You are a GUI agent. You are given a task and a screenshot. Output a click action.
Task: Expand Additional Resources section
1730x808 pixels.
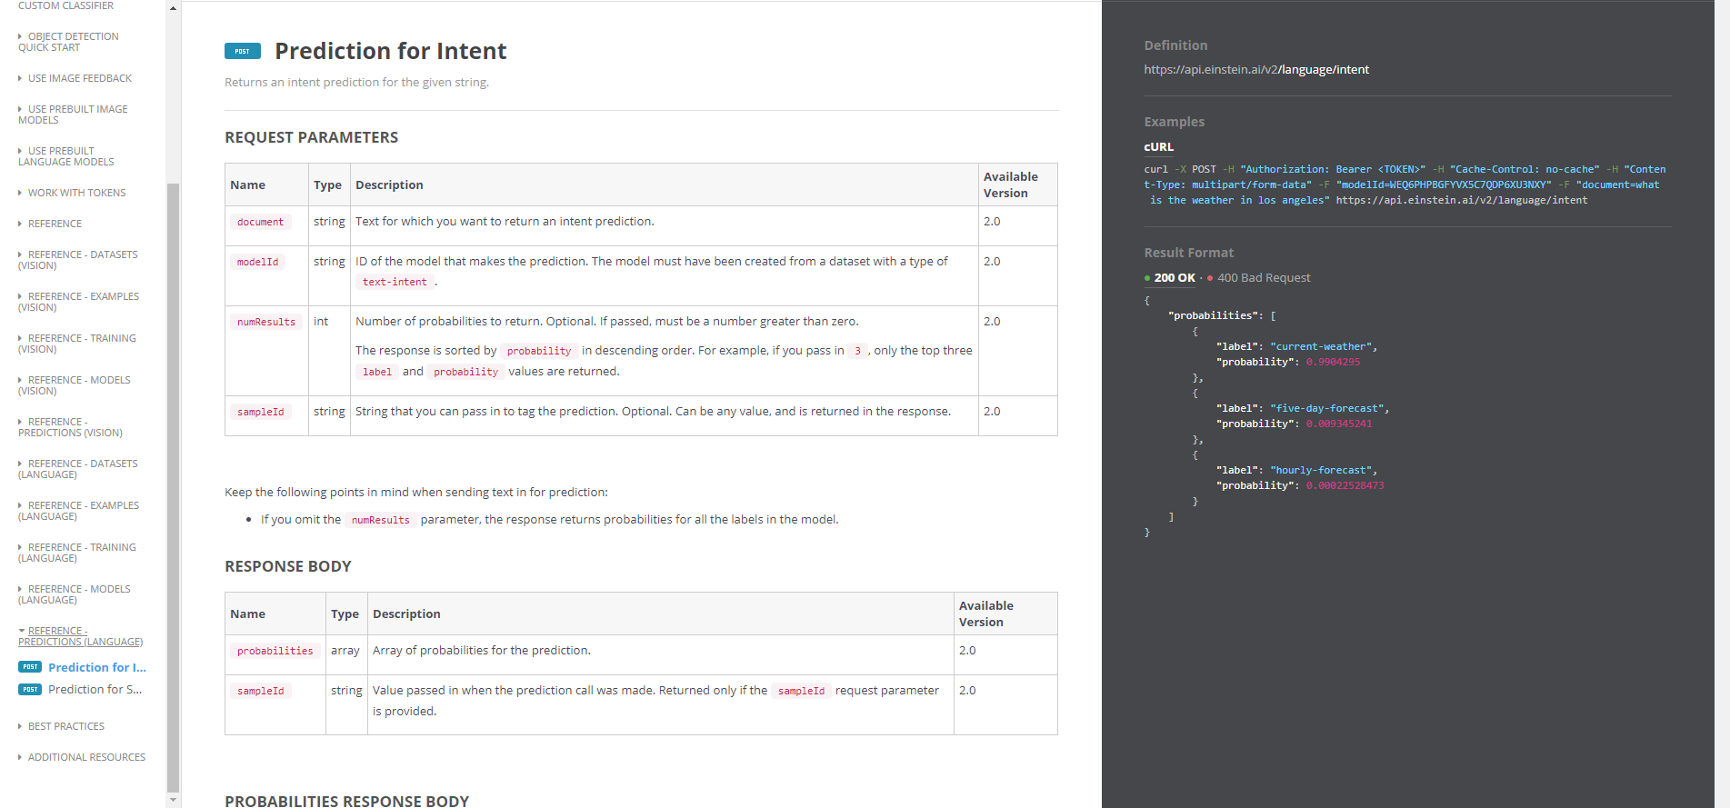click(x=86, y=757)
